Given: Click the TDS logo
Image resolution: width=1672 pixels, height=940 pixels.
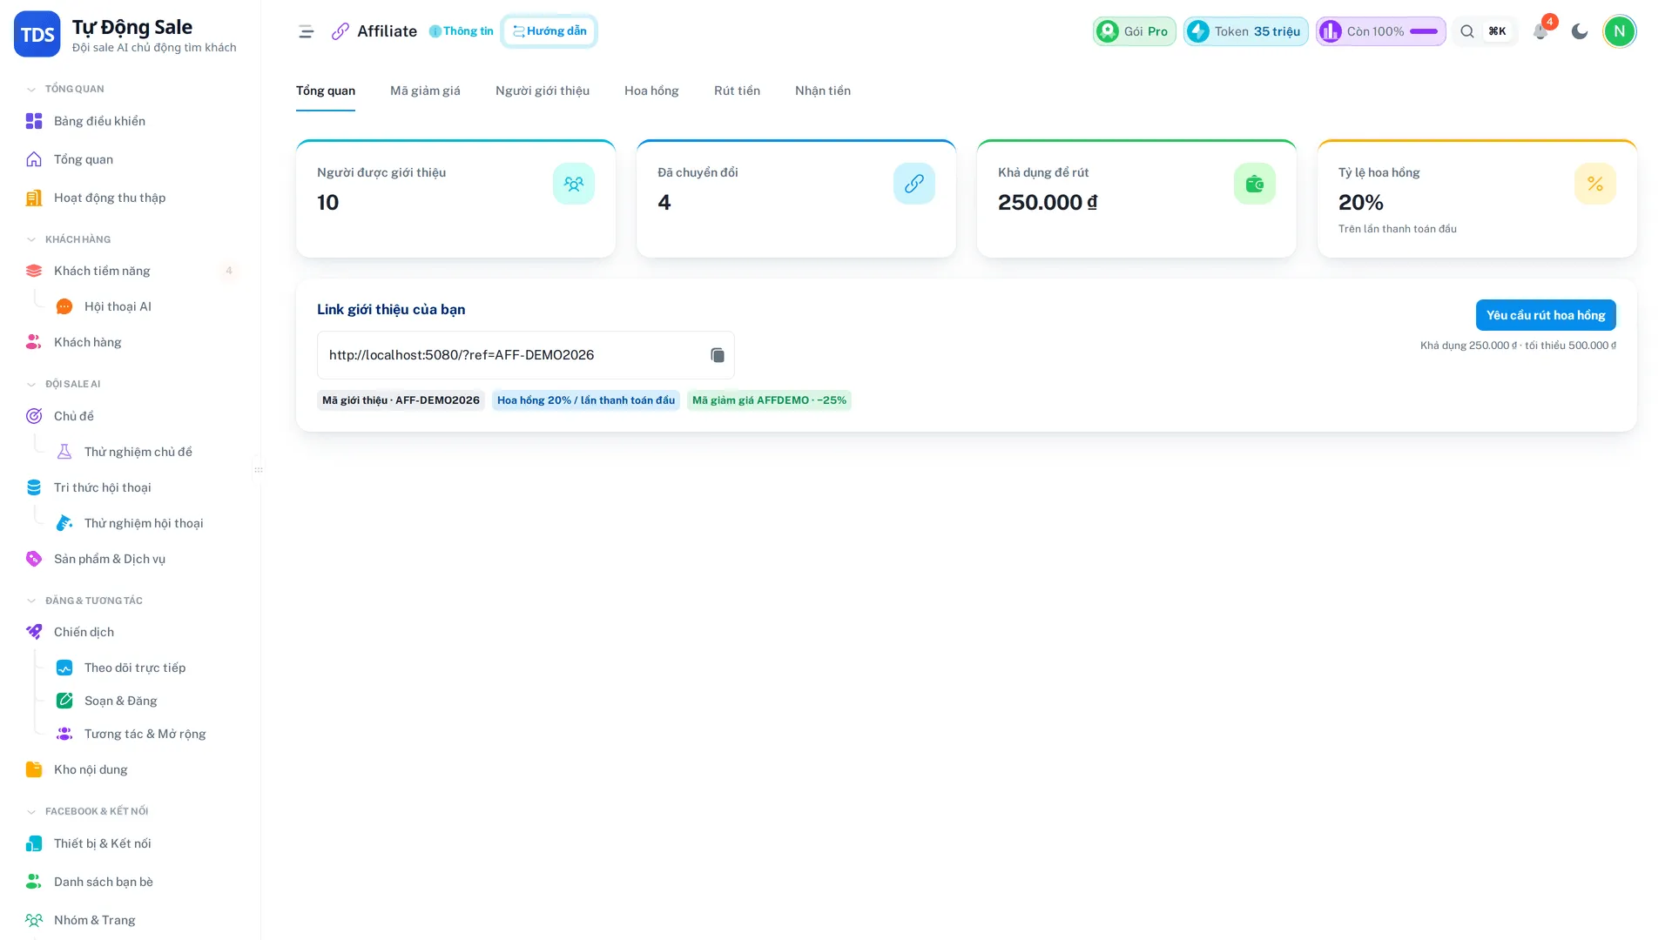Looking at the screenshot, I should click(x=37, y=34).
